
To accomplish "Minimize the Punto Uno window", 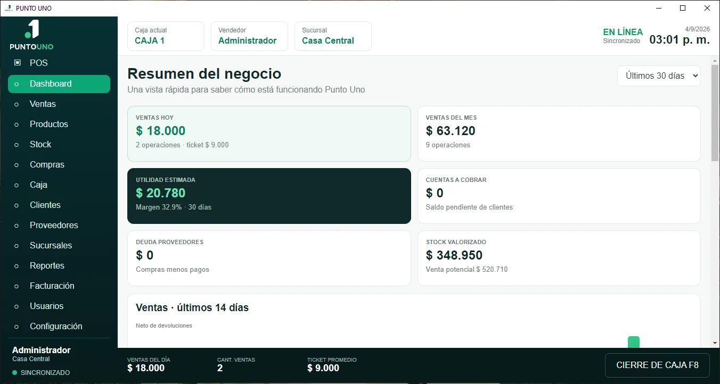I will click(x=659, y=8).
